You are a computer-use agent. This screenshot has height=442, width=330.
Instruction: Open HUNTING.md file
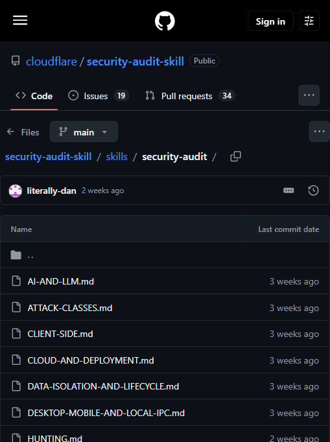pos(55,438)
